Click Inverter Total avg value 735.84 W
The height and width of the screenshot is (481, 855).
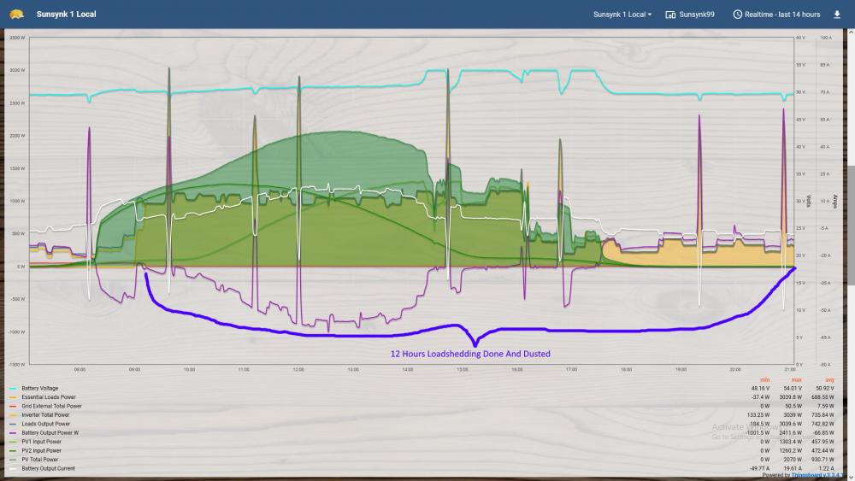click(823, 414)
